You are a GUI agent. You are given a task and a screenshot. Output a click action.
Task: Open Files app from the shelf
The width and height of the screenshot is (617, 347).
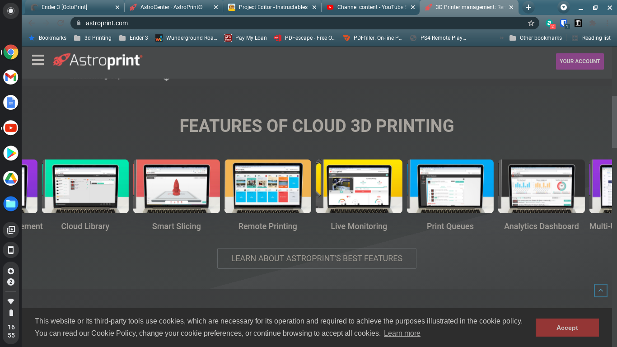[11, 204]
